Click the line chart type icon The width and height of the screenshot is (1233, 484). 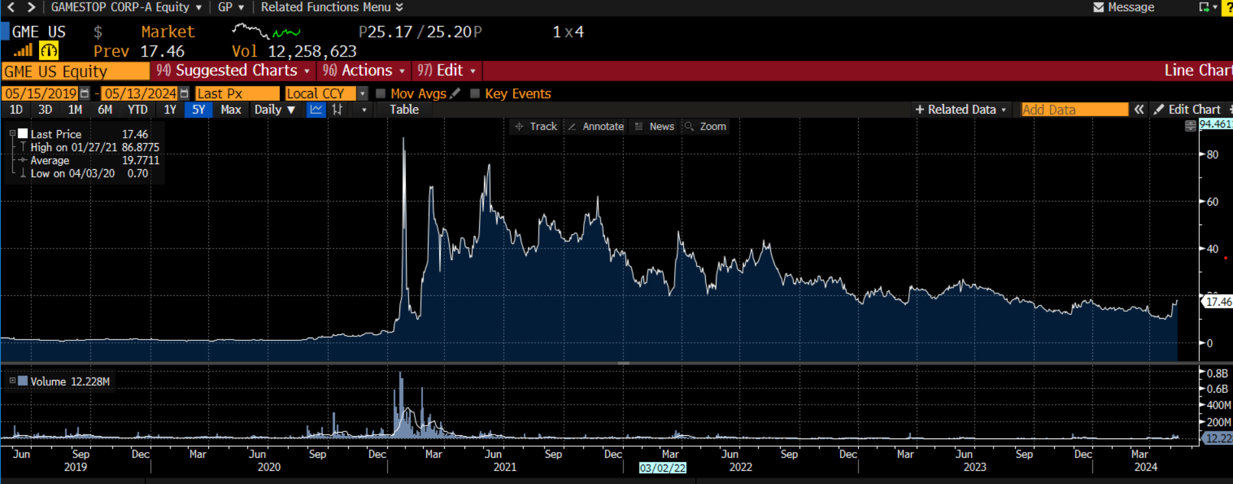click(x=316, y=109)
